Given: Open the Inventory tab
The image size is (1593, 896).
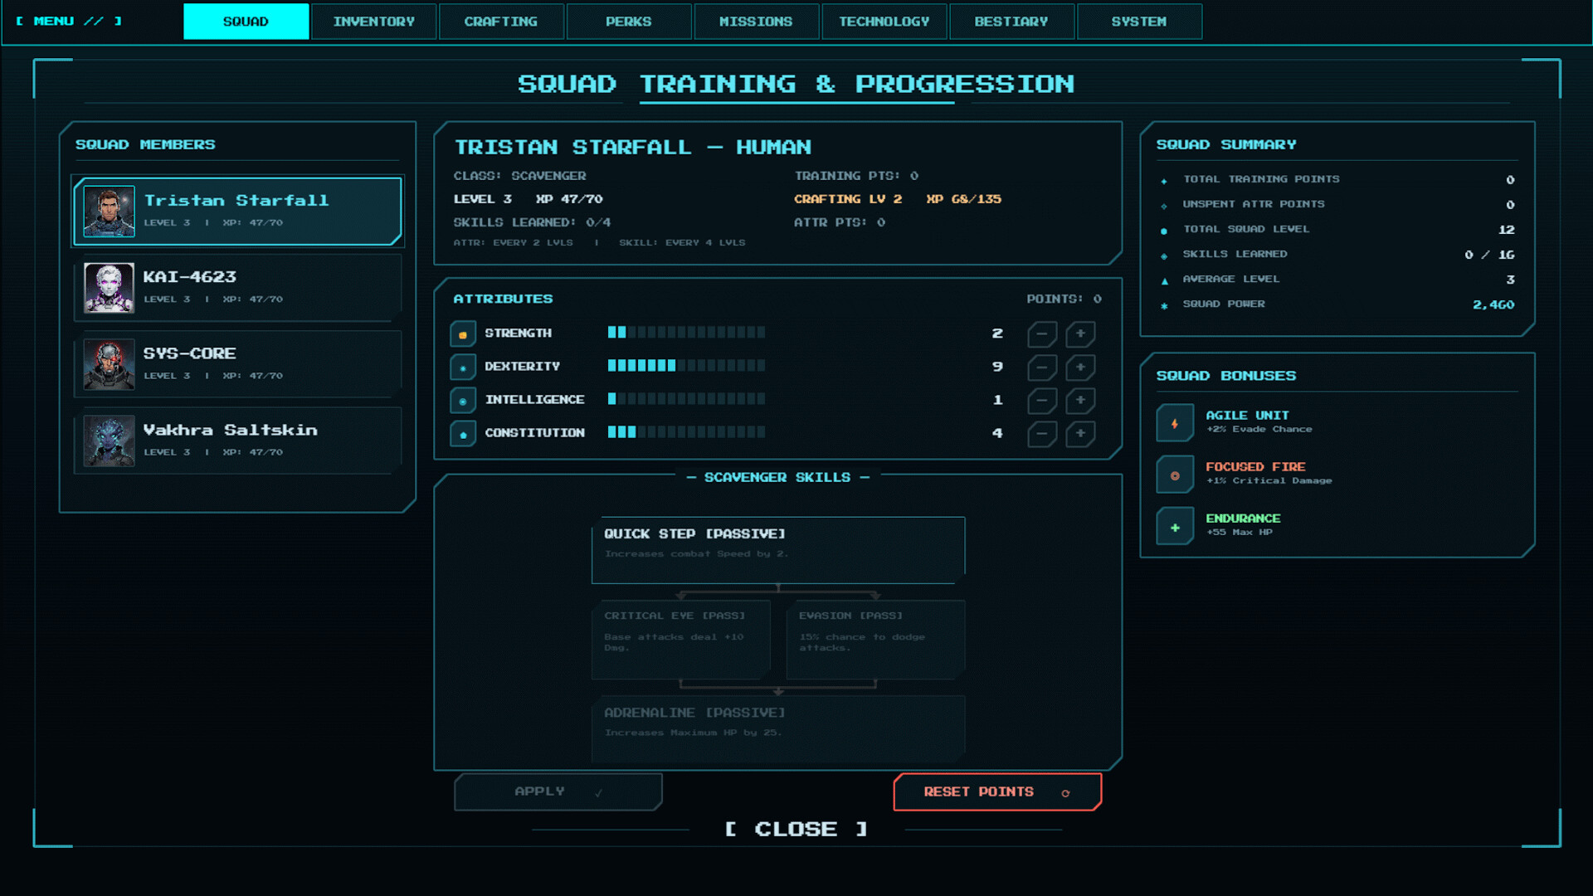Looking at the screenshot, I should click(373, 22).
